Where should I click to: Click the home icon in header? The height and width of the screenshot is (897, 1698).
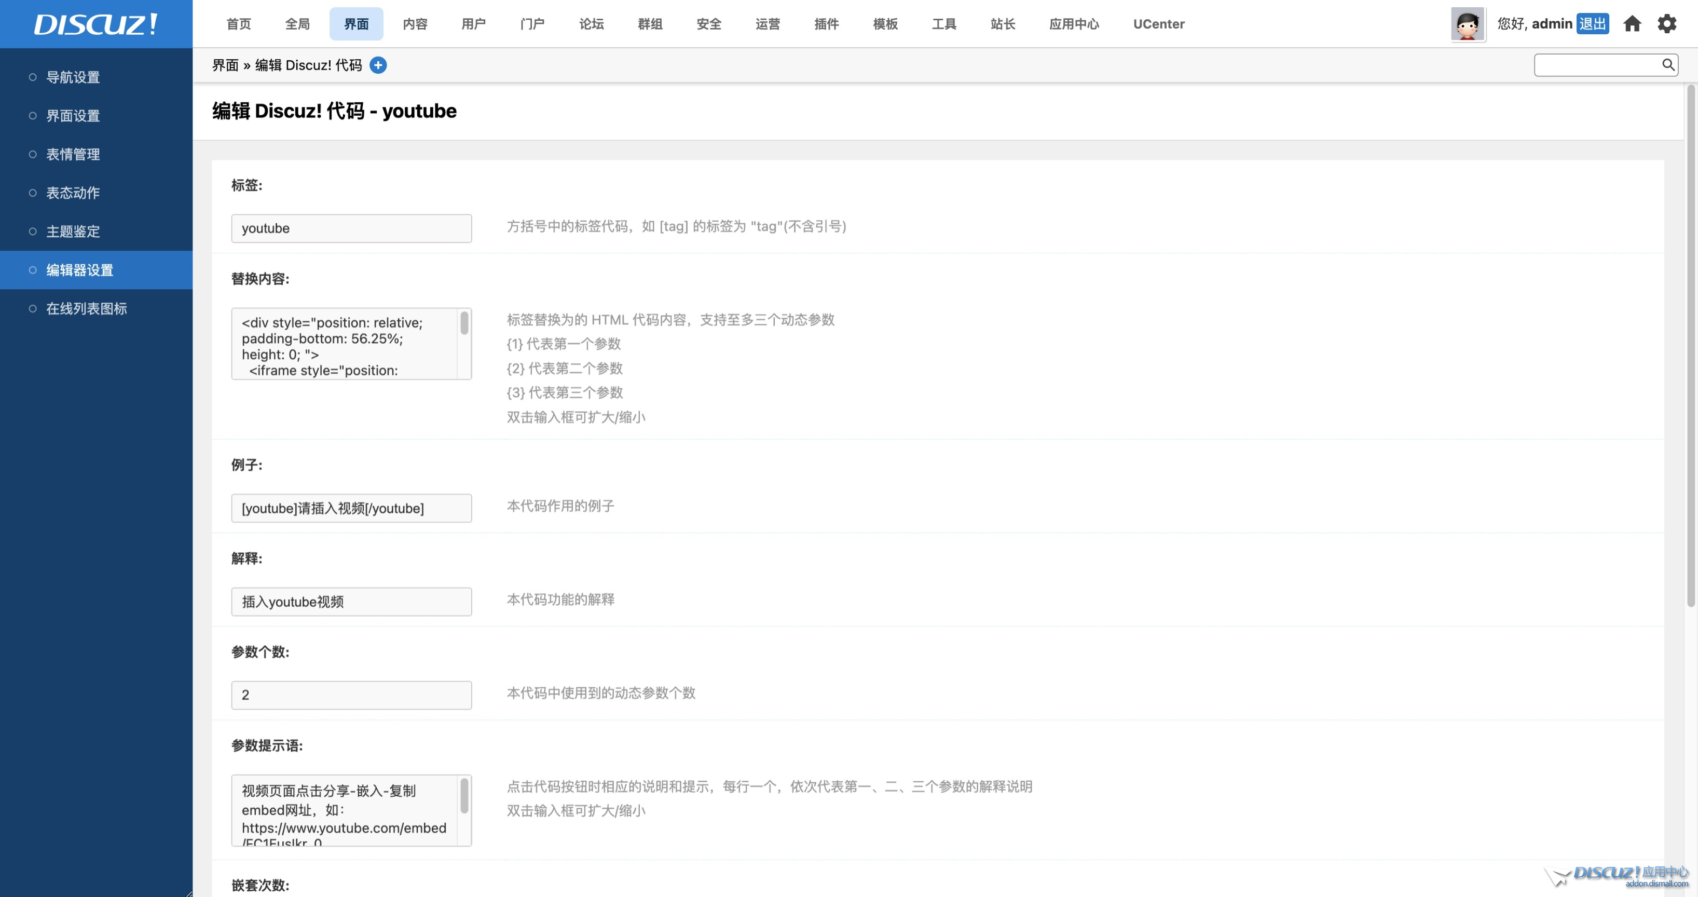[1632, 24]
